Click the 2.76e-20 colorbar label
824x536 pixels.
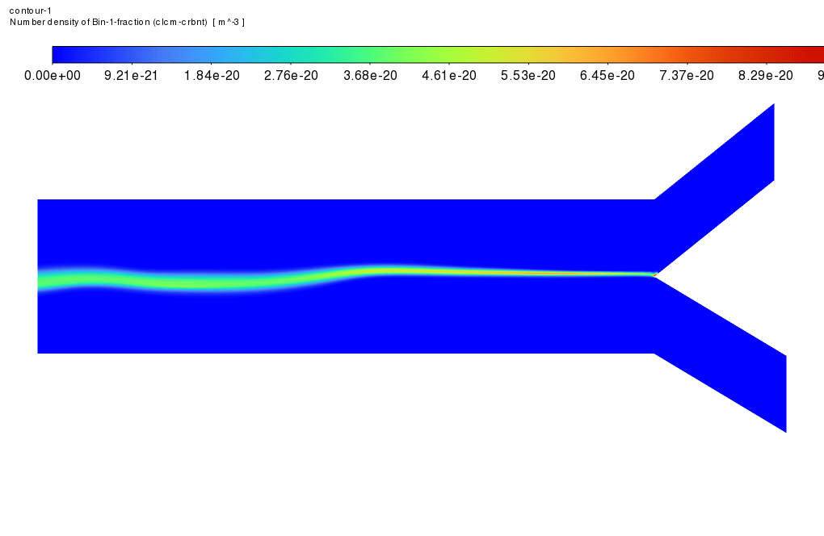(290, 75)
